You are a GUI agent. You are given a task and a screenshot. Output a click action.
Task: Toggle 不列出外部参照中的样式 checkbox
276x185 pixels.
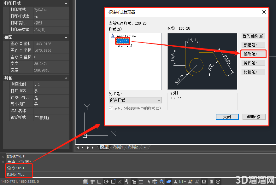111,108
